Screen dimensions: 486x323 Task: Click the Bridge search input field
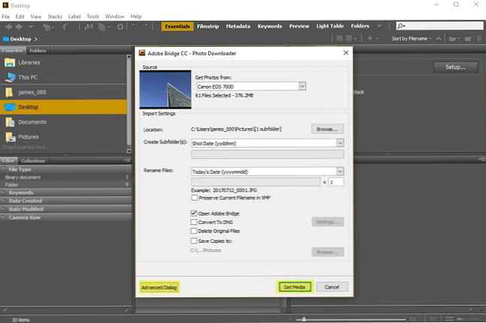439,26
